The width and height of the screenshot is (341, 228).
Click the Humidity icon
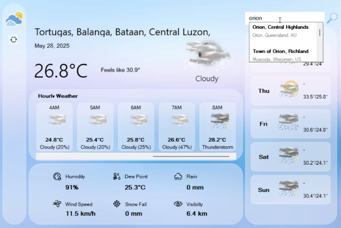point(57,177)
